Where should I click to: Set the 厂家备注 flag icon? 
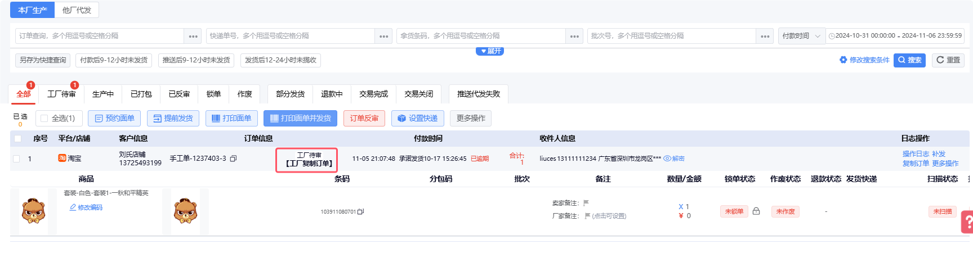pos(587,216)
